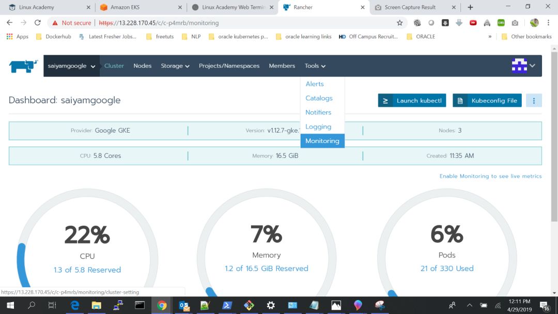This screenshot has height=314, width=558.
Task: Show hidden system tray icons
Action: [x=469, y=305]
